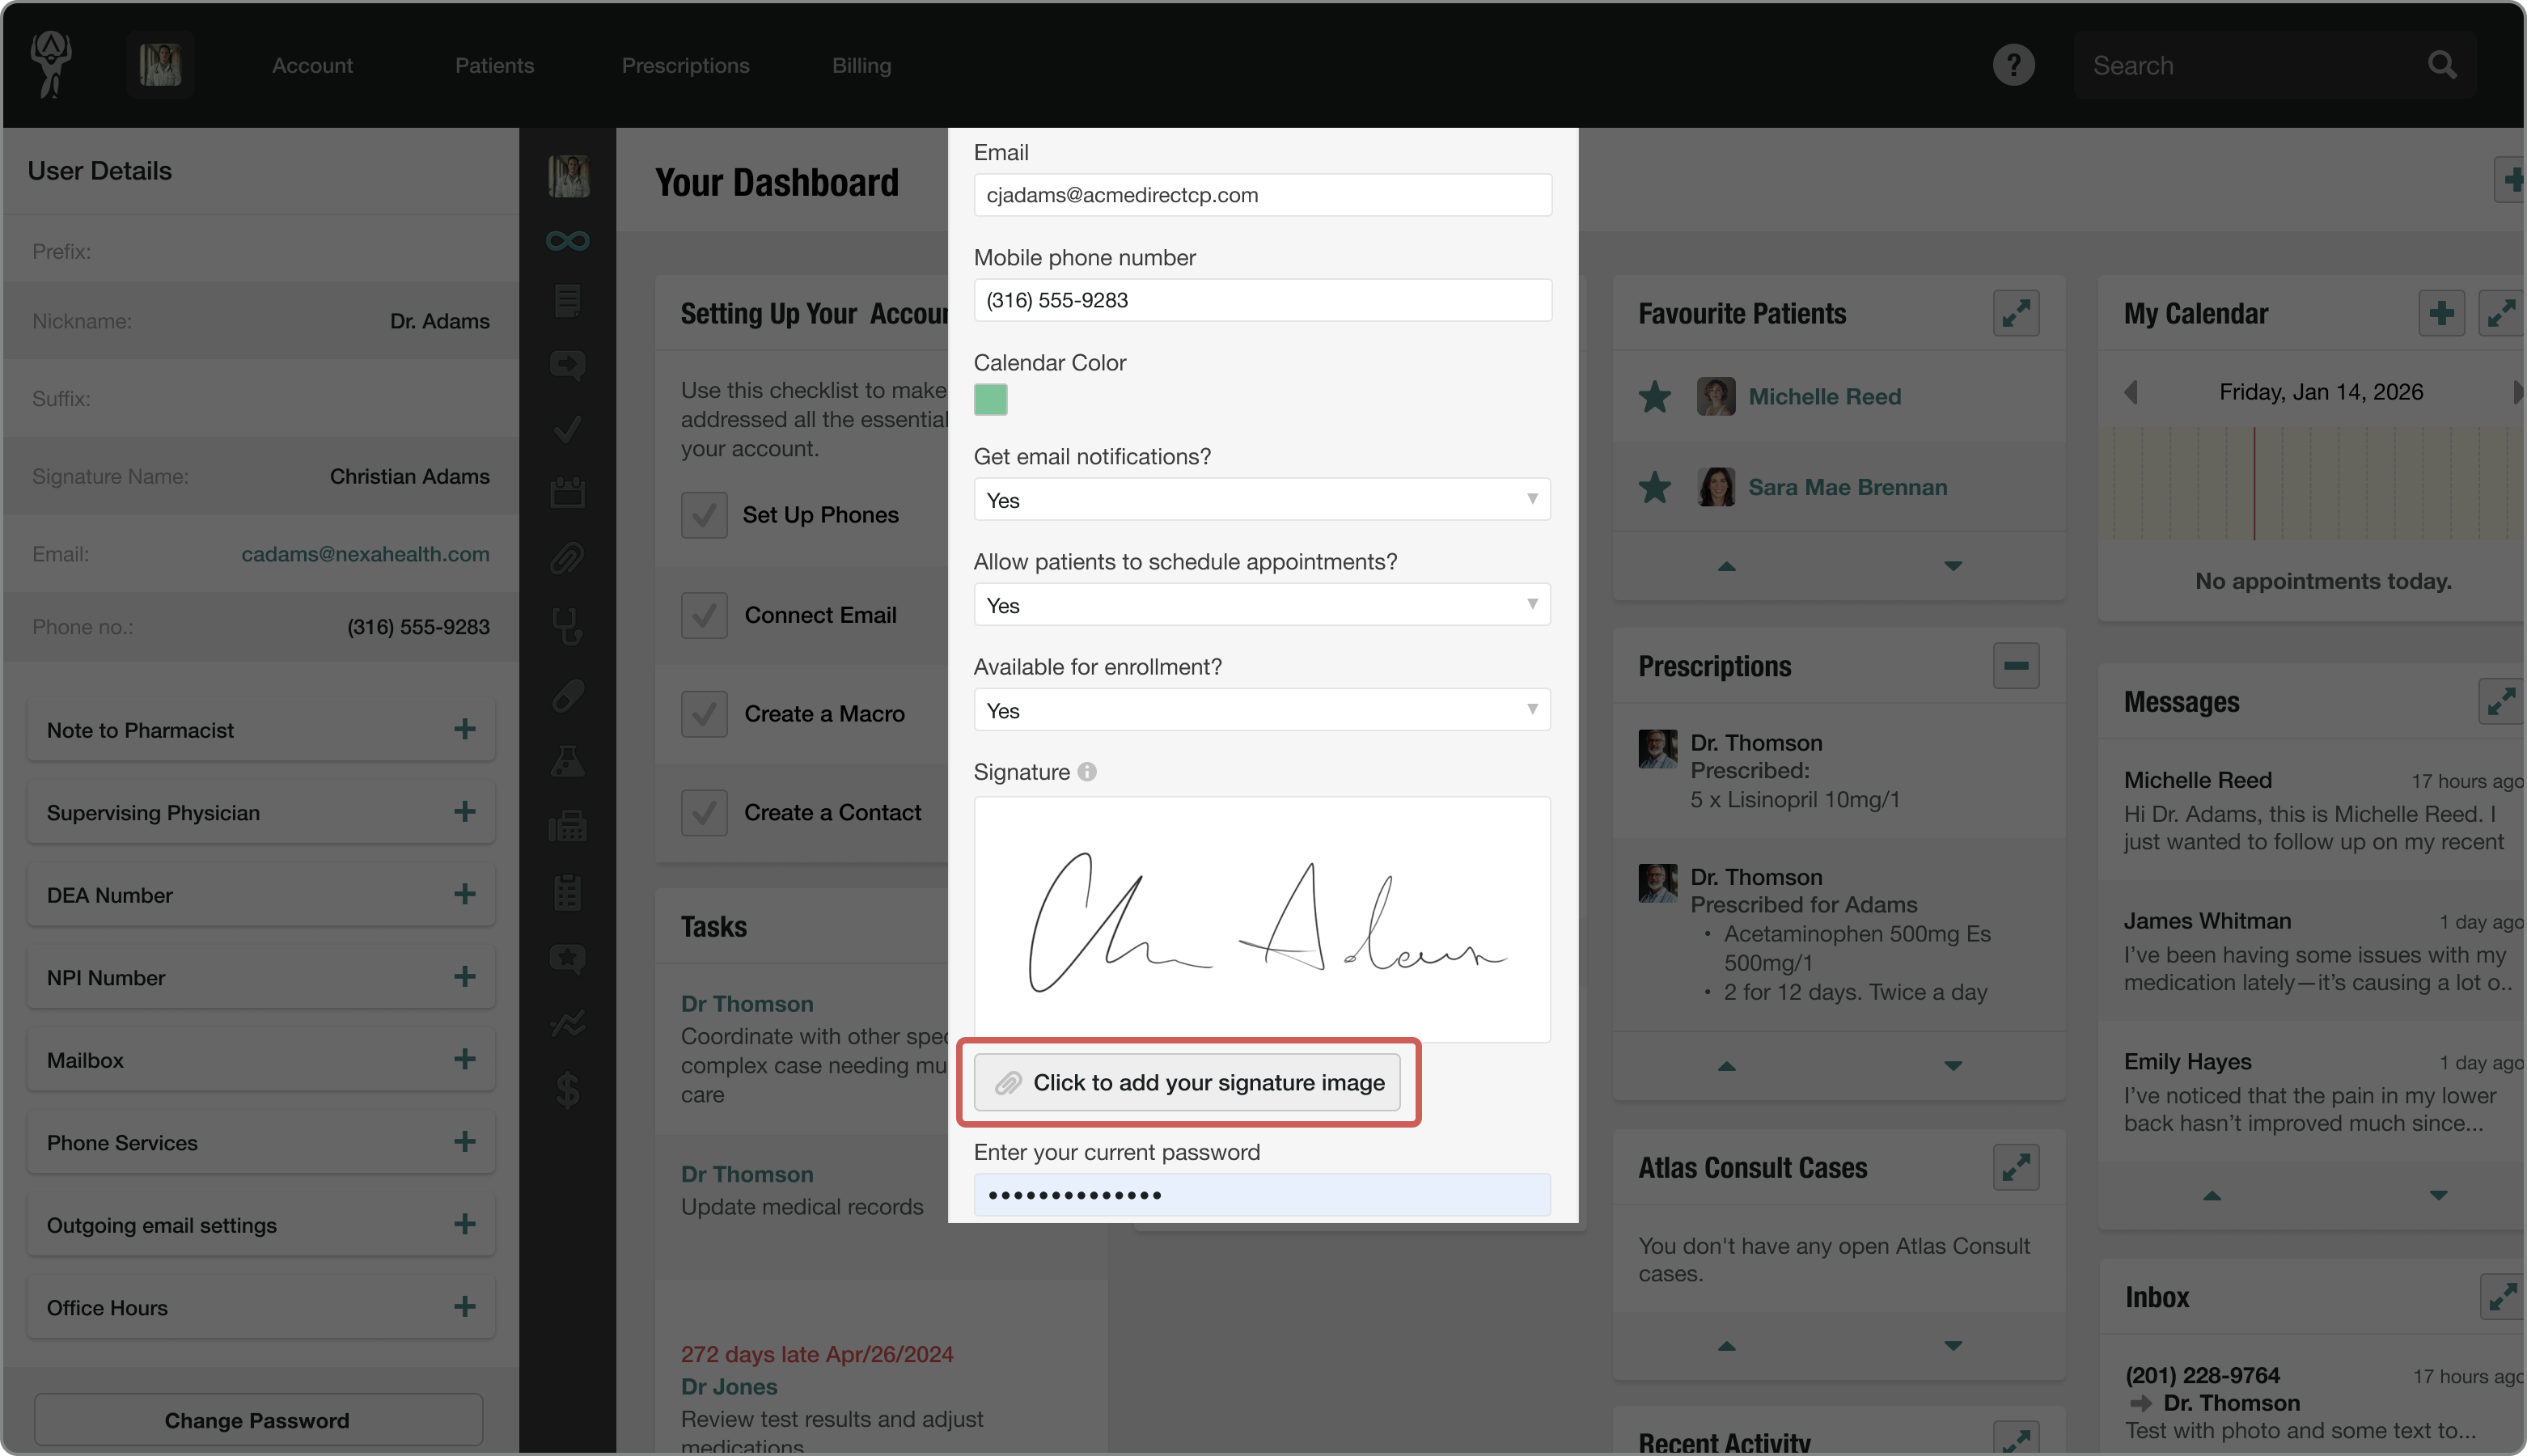This screenshot has height=1456, width=2527.
Task: Collapse the Prescriptions panel
Action: click(x=2016, y=666)
